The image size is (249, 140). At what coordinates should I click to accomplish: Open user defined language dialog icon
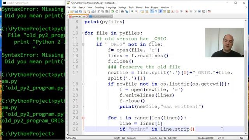tap(164, 11)
